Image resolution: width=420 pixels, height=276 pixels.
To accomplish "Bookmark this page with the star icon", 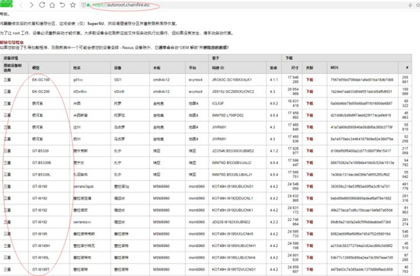I will (73, 5).
